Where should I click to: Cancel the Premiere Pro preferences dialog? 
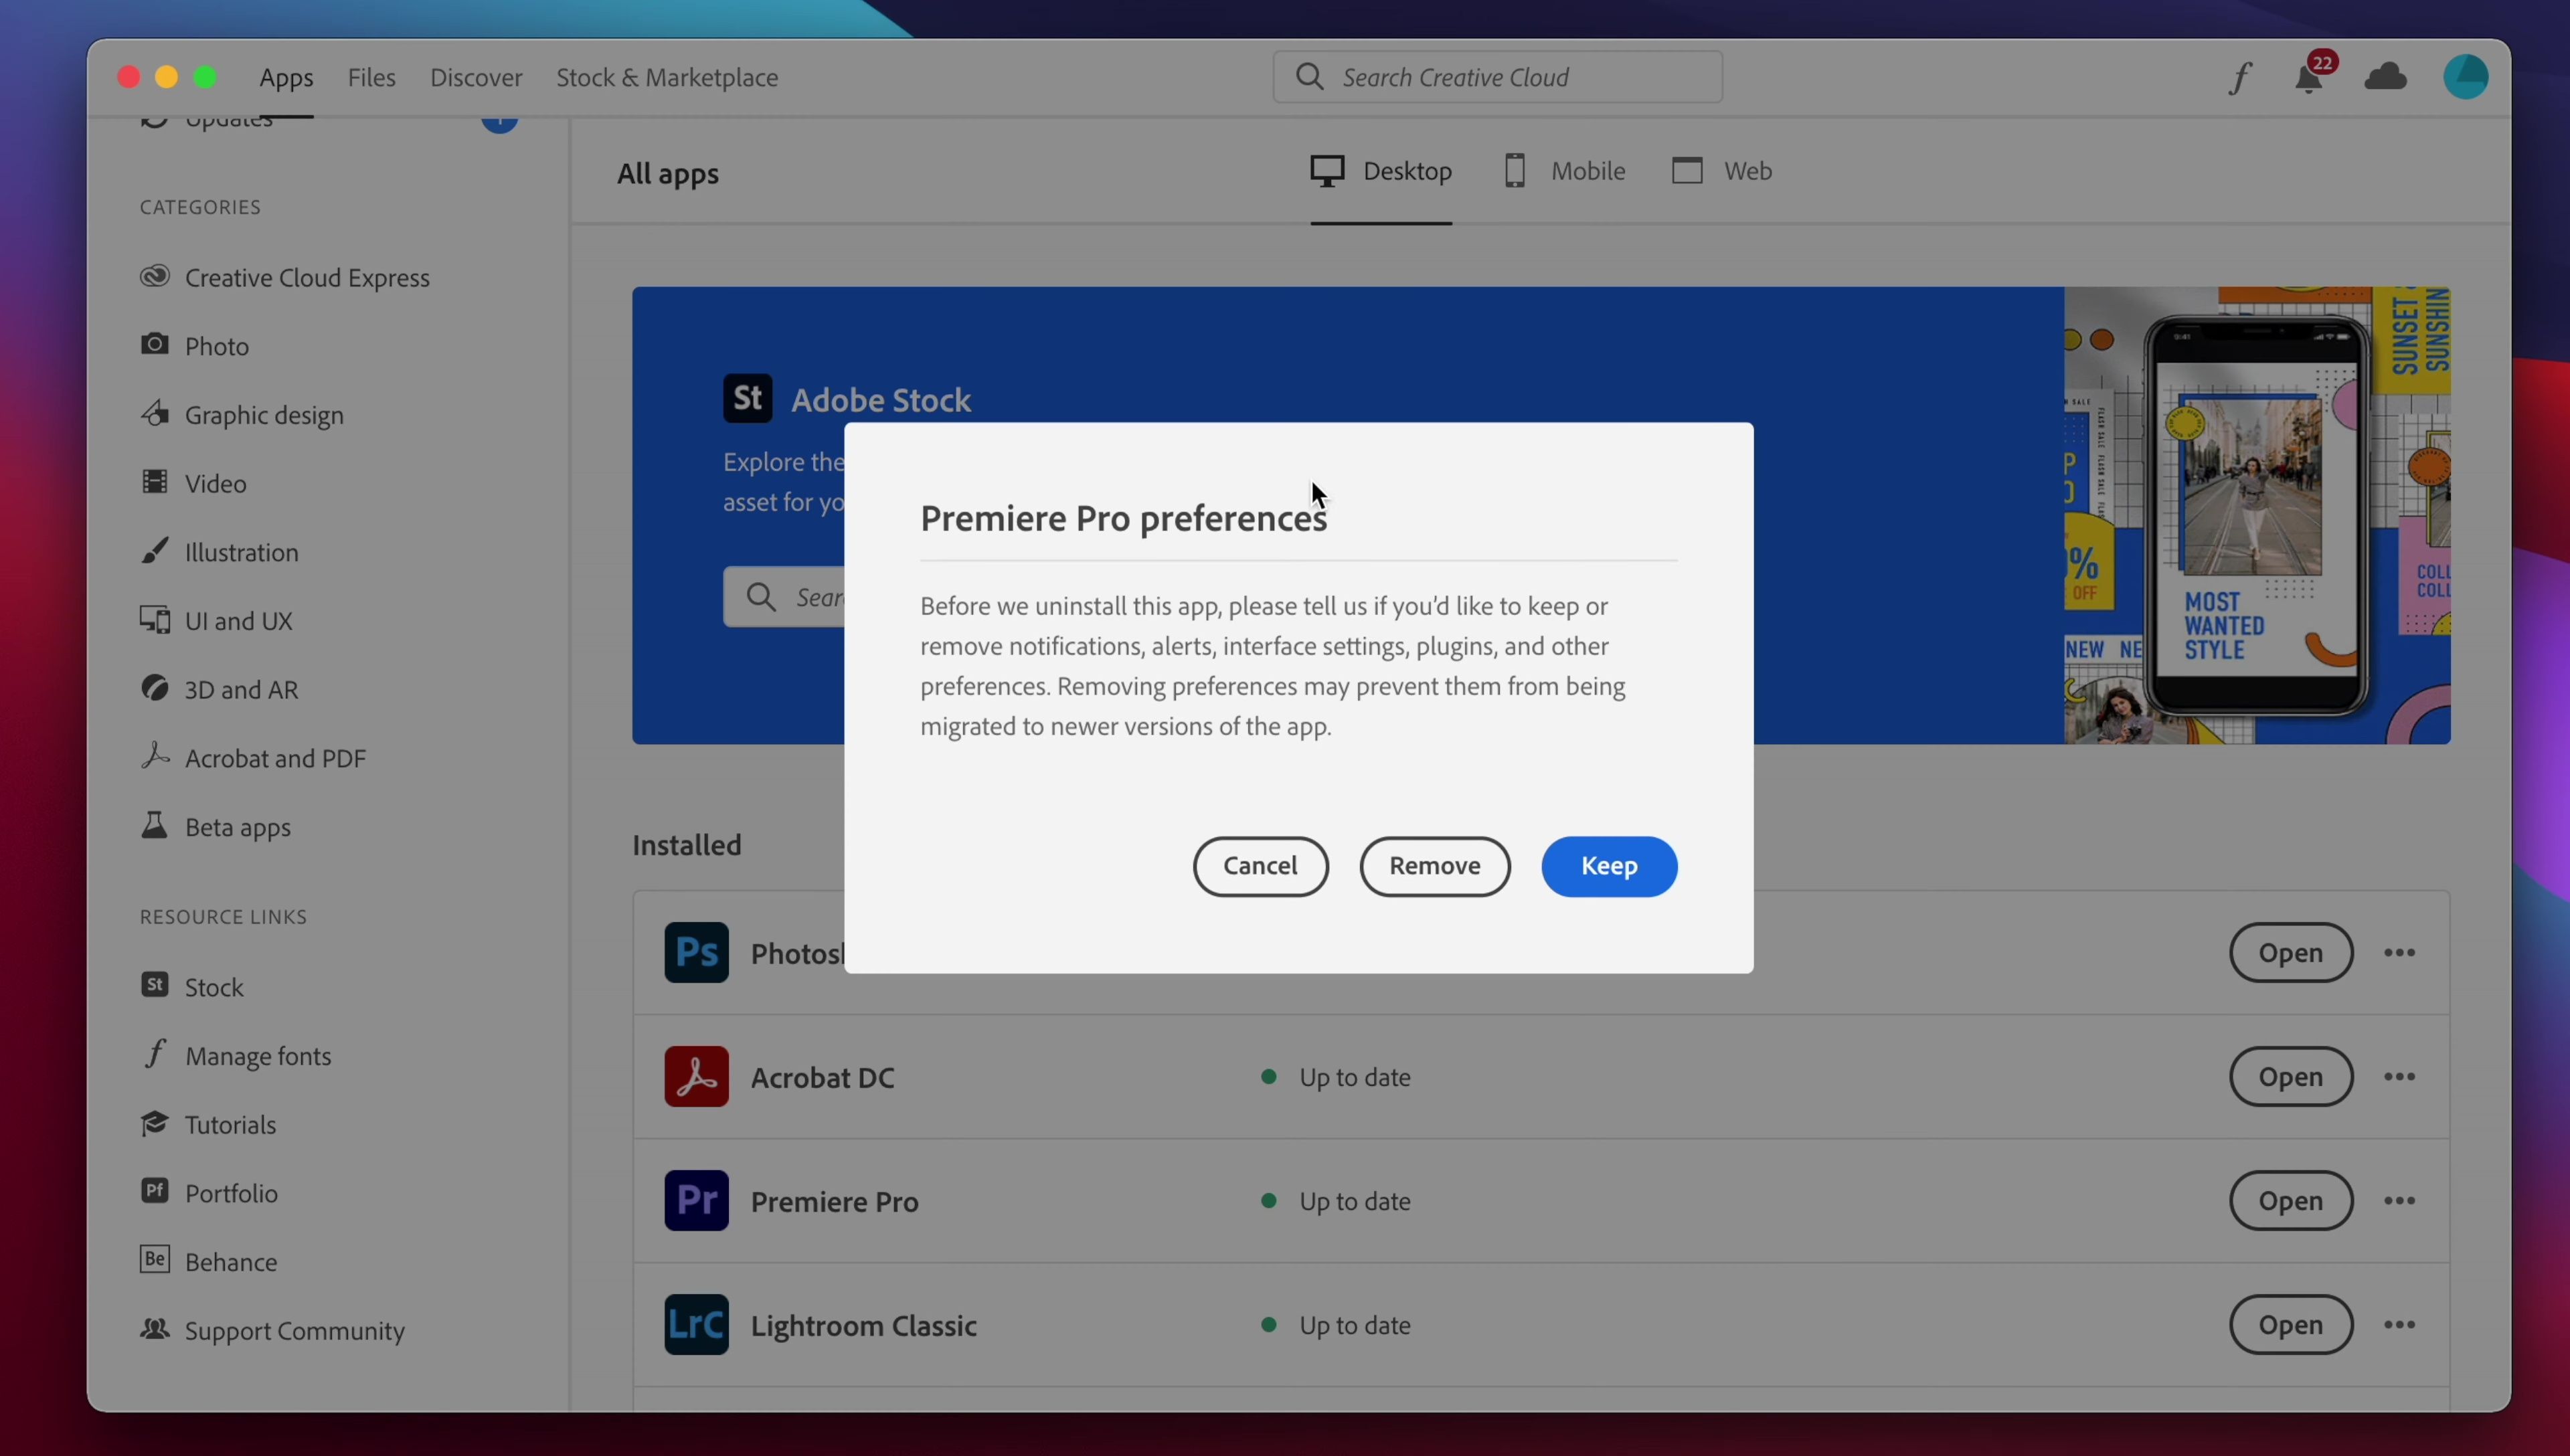(1260, 866)
